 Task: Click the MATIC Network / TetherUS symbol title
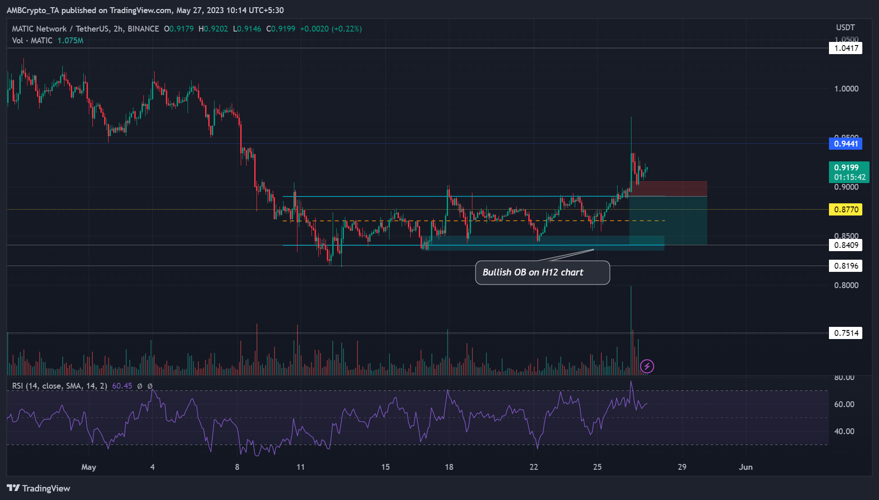coord(86,29)
